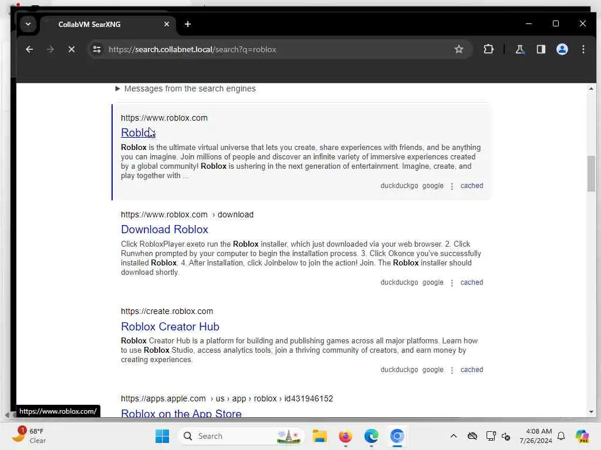Open the network tray icon
This screenshot has height=450, width=601.
tap(491, 436)
